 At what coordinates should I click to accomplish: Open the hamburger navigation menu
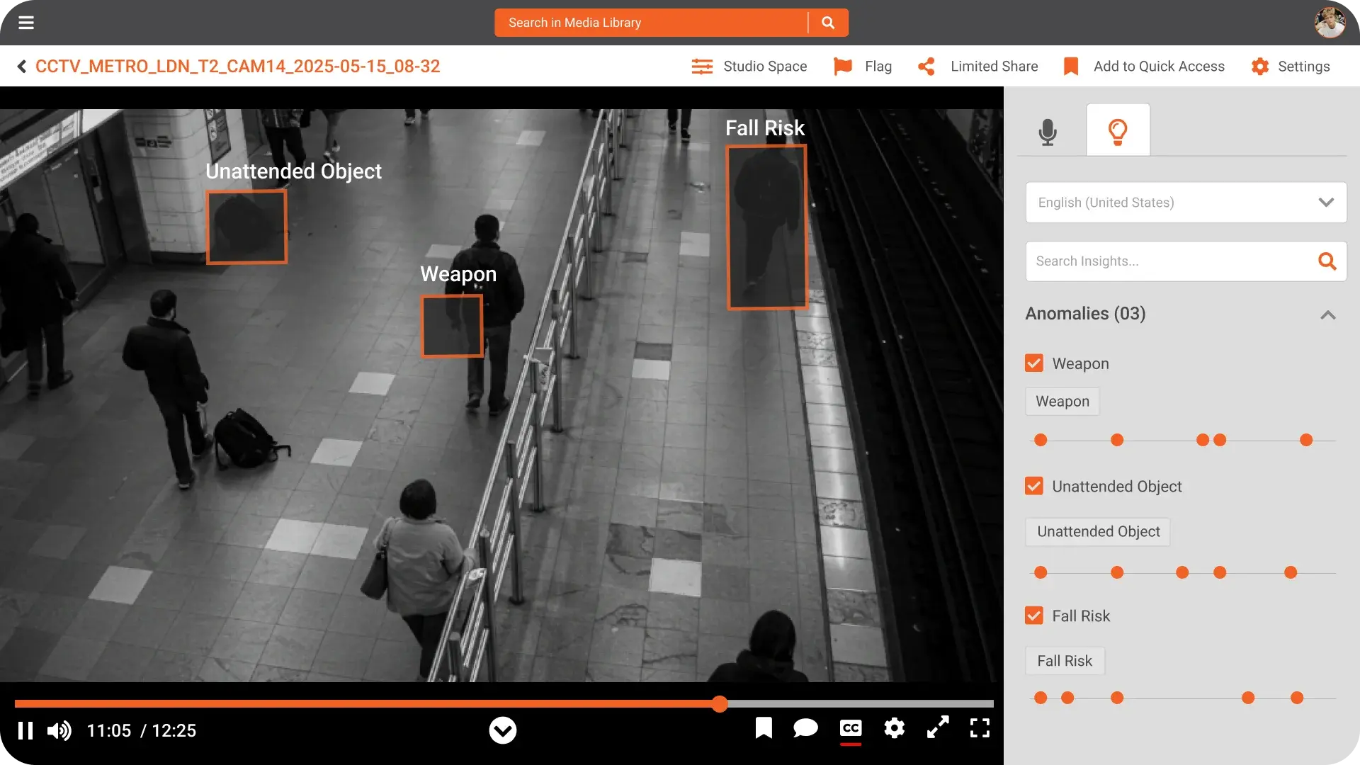point(26,23)
